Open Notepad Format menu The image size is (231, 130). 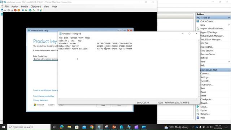click(73, 38)
